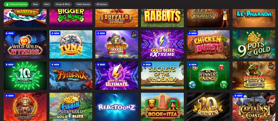This screenshot has width=278, height=121.
Task: Select the Book of Itza game
Action: click(162, 107)
